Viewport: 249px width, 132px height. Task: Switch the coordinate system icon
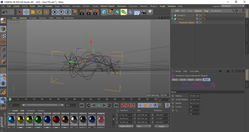coord(75,12)
